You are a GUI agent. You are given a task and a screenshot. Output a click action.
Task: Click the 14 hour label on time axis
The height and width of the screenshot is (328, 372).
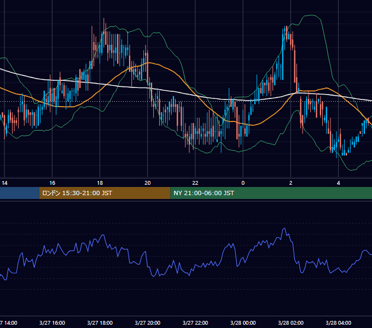click(4, 183)
